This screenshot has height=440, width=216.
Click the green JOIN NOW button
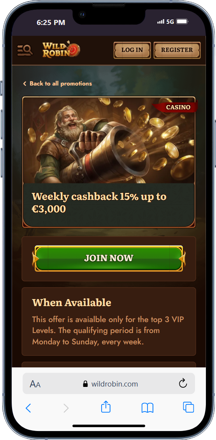tap(109, 258)
